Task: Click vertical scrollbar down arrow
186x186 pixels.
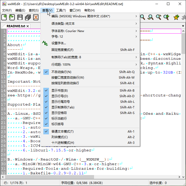Action: click(183, 177)
